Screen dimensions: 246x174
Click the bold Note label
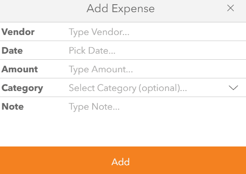[13, 106]
